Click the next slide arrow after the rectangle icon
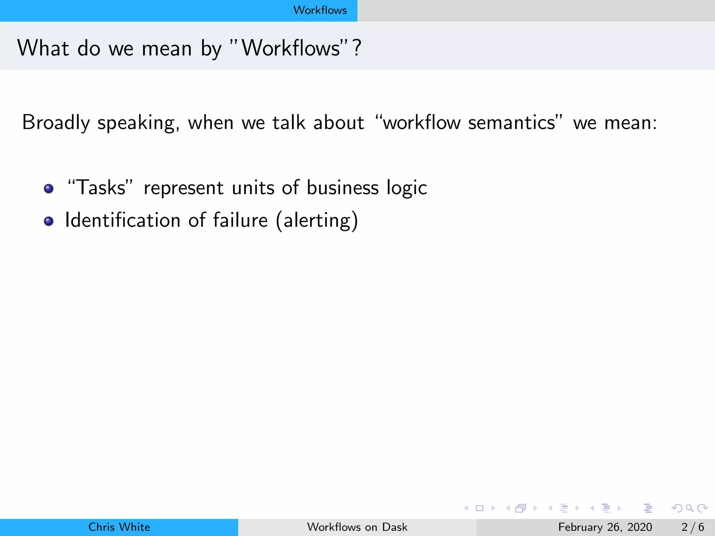The height and width of the screenshot is (536, 715). click(x=493, y=508)
